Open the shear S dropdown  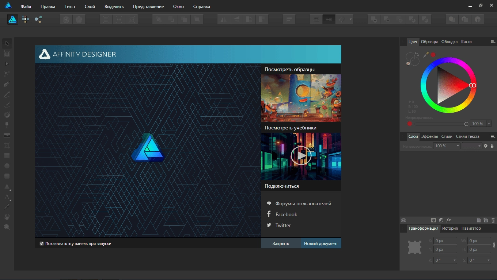tap(488, 260)
